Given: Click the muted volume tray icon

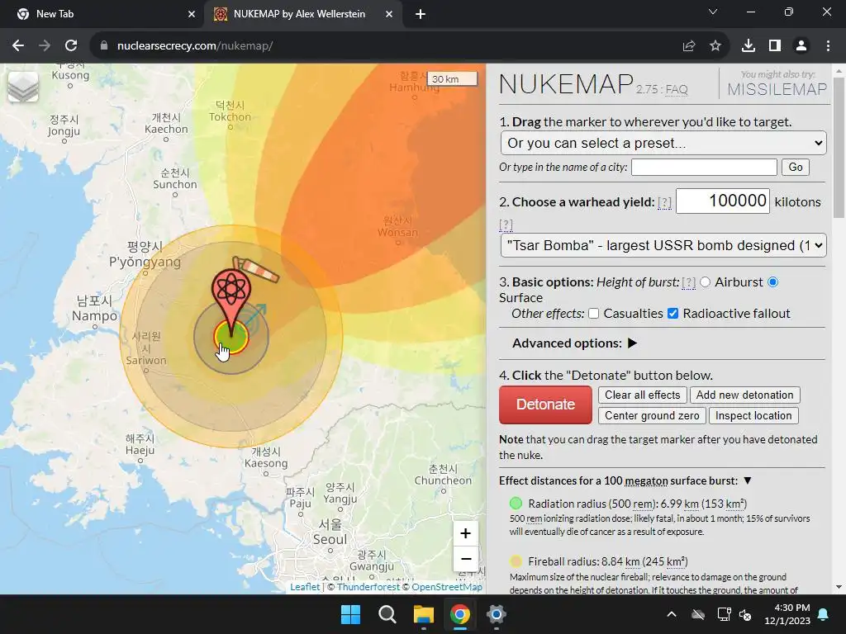Looking at the screenshot, I should 746,614.
